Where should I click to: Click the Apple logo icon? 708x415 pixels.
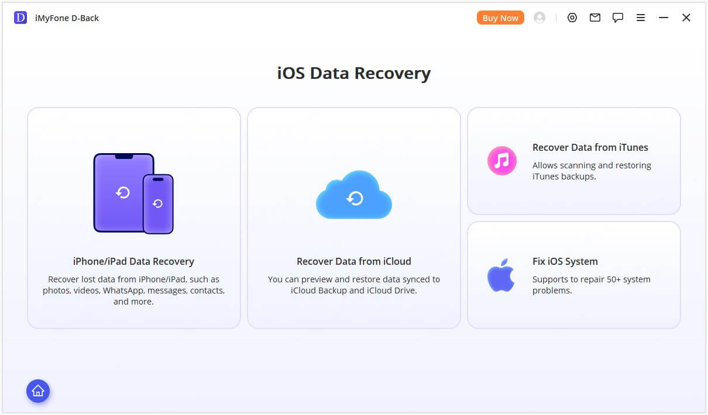501,275
